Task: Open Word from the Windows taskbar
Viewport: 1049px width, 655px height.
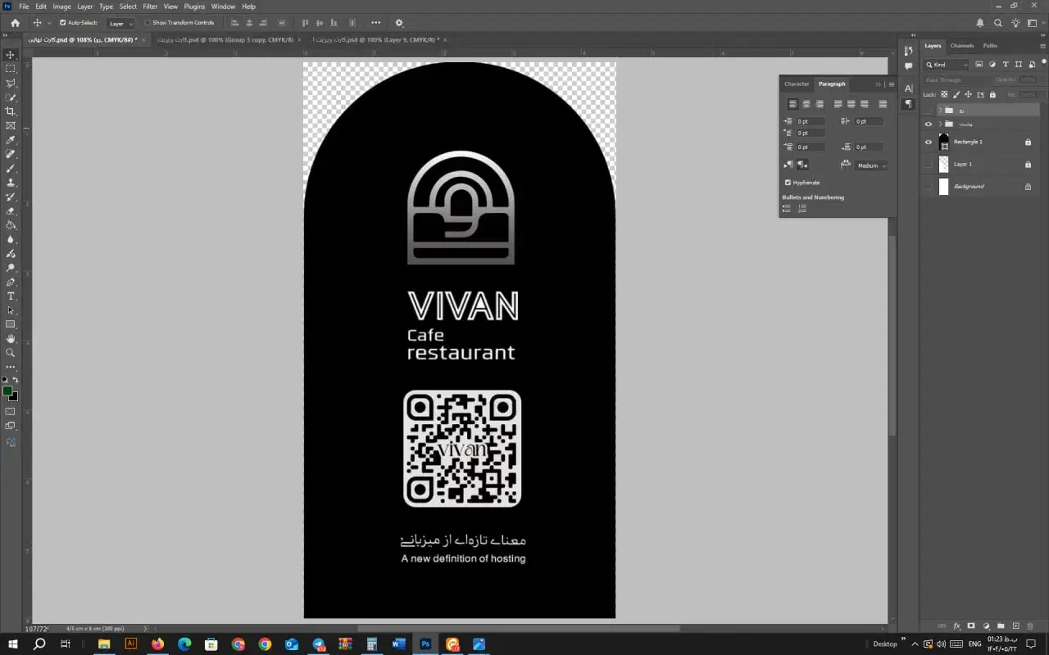Action: tap(398, 644)
